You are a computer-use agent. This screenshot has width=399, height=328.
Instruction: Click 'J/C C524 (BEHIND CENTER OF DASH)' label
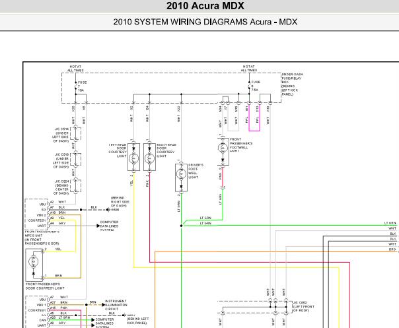tap(61, 187)
